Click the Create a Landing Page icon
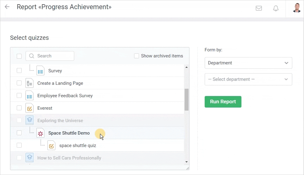 [29, 83]
